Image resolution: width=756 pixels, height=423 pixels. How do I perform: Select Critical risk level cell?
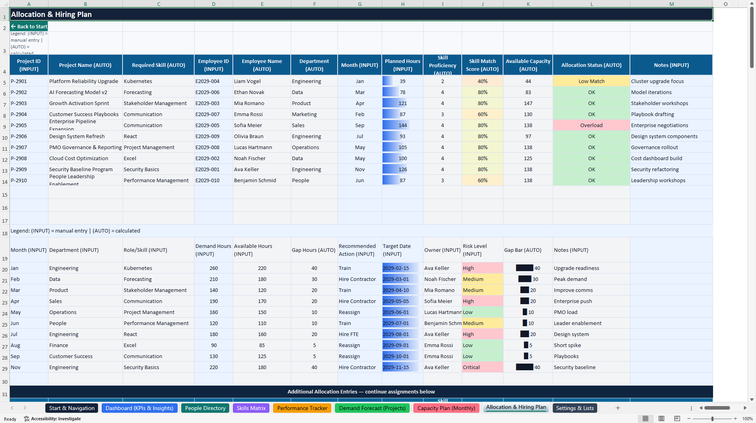(482, 367)
